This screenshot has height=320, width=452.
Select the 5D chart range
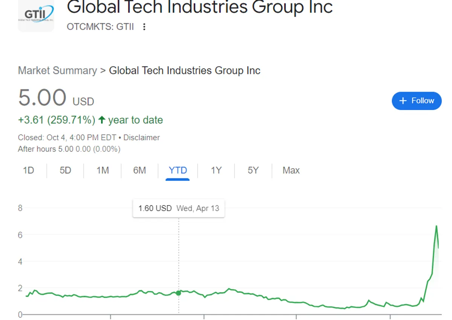coord(65,170)
